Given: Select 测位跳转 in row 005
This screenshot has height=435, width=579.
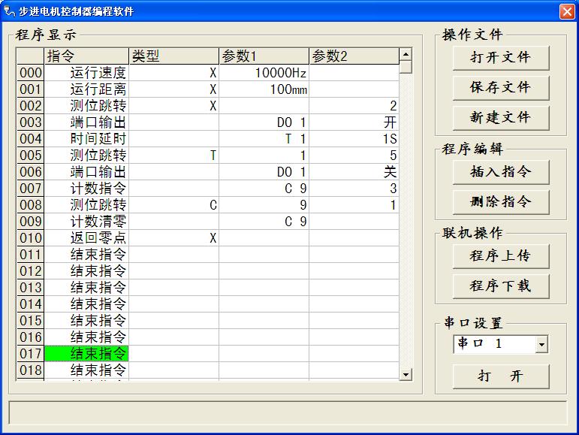Looking at the screenshot, I should 86,156.
